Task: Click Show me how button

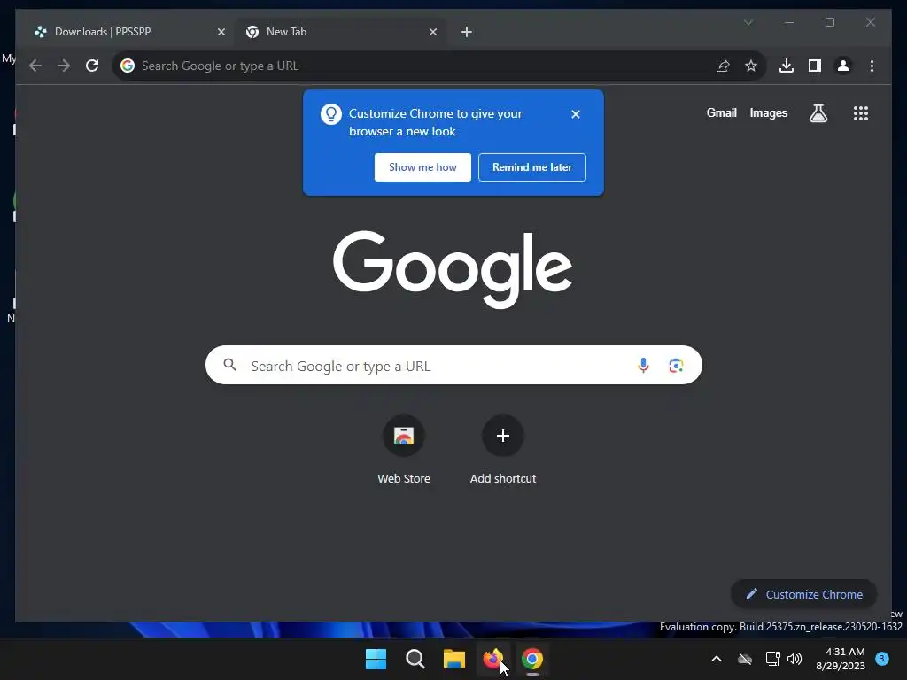Action: coord(422,167)
